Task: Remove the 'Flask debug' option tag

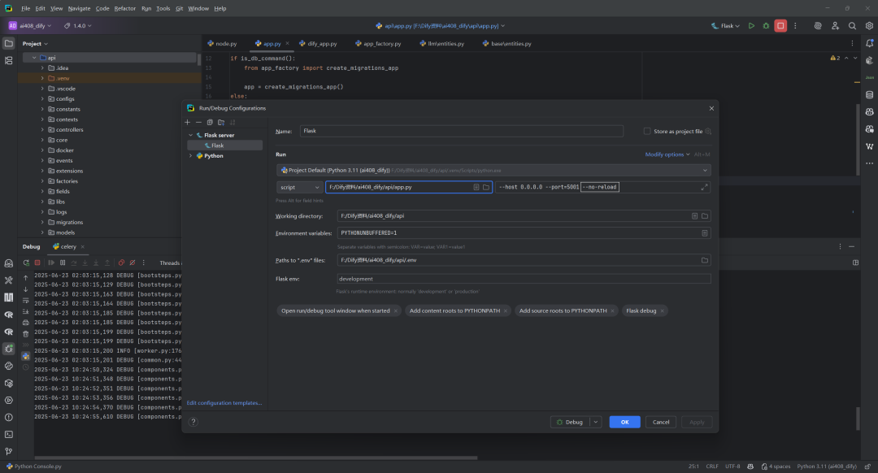Action: coord(662,311)
